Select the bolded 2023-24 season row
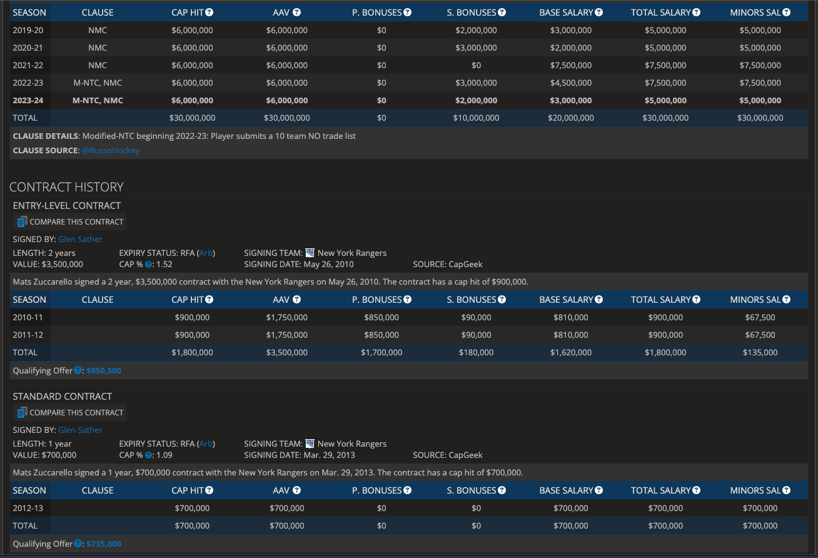818x558 pixels. click(409, 100)
